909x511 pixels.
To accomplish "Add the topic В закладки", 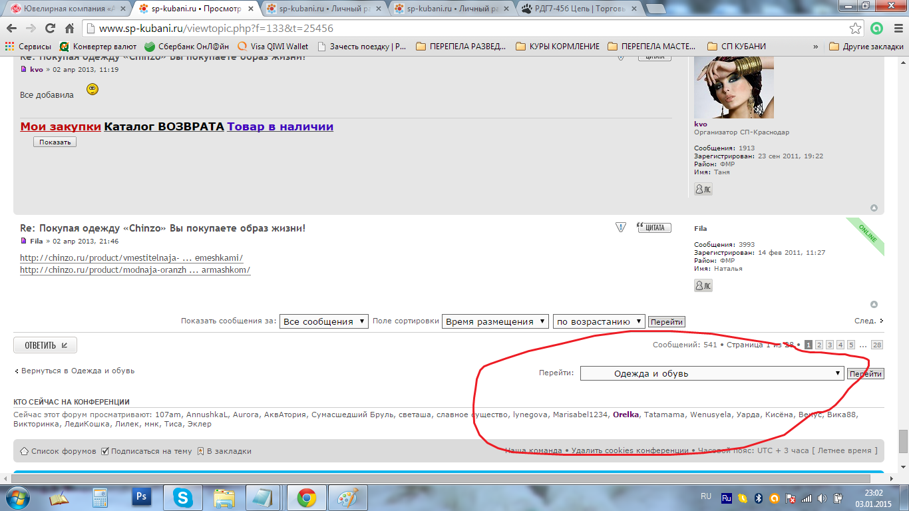I will click(224, 451).
